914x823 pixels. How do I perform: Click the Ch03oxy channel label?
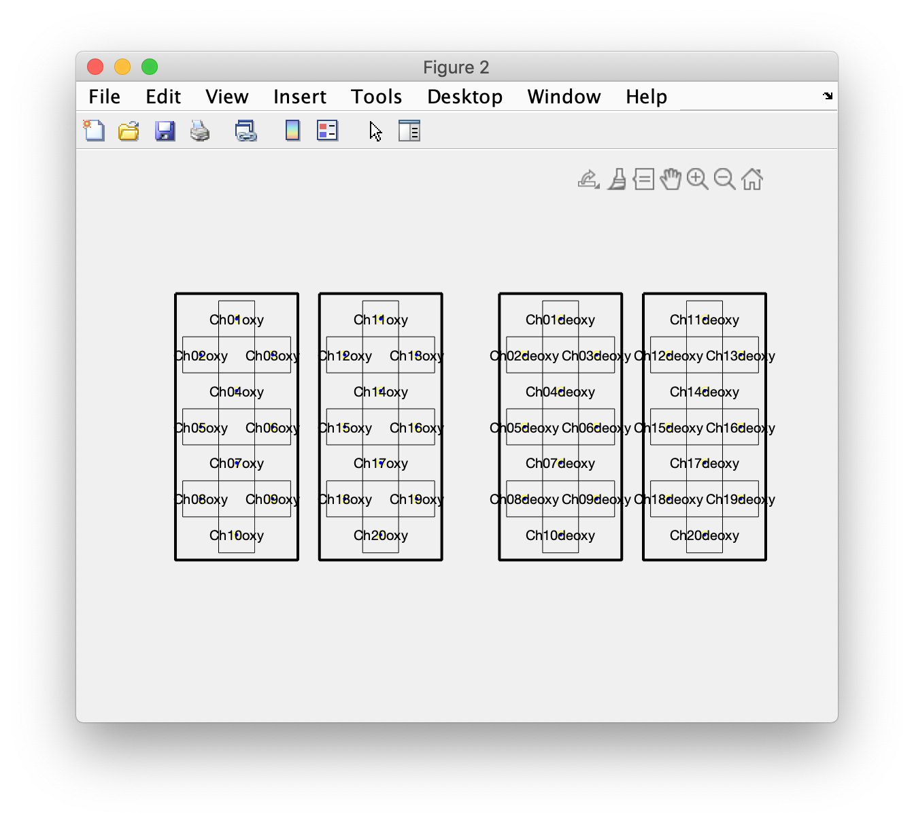click(273, 356)
